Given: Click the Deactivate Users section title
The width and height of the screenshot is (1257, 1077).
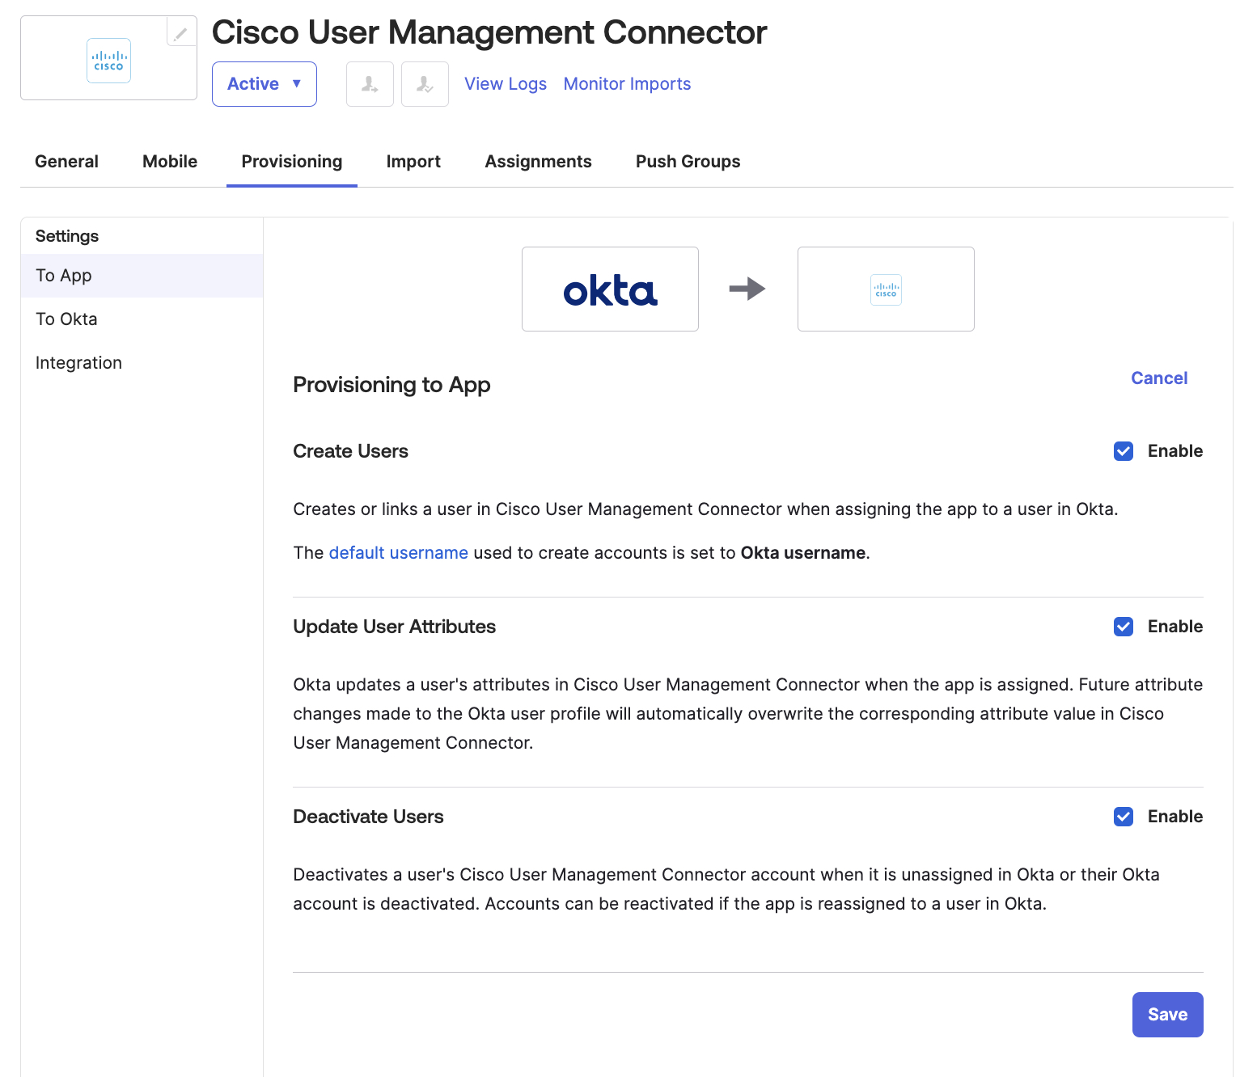Looking at the screenshot, I should (368, 817).
